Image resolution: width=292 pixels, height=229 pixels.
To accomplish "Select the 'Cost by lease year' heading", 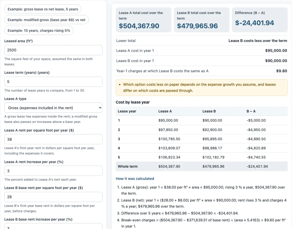I will tap(133, 102).
